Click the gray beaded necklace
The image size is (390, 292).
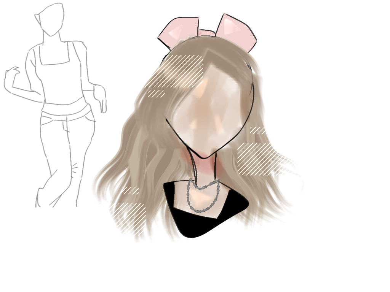coord(203,198)
